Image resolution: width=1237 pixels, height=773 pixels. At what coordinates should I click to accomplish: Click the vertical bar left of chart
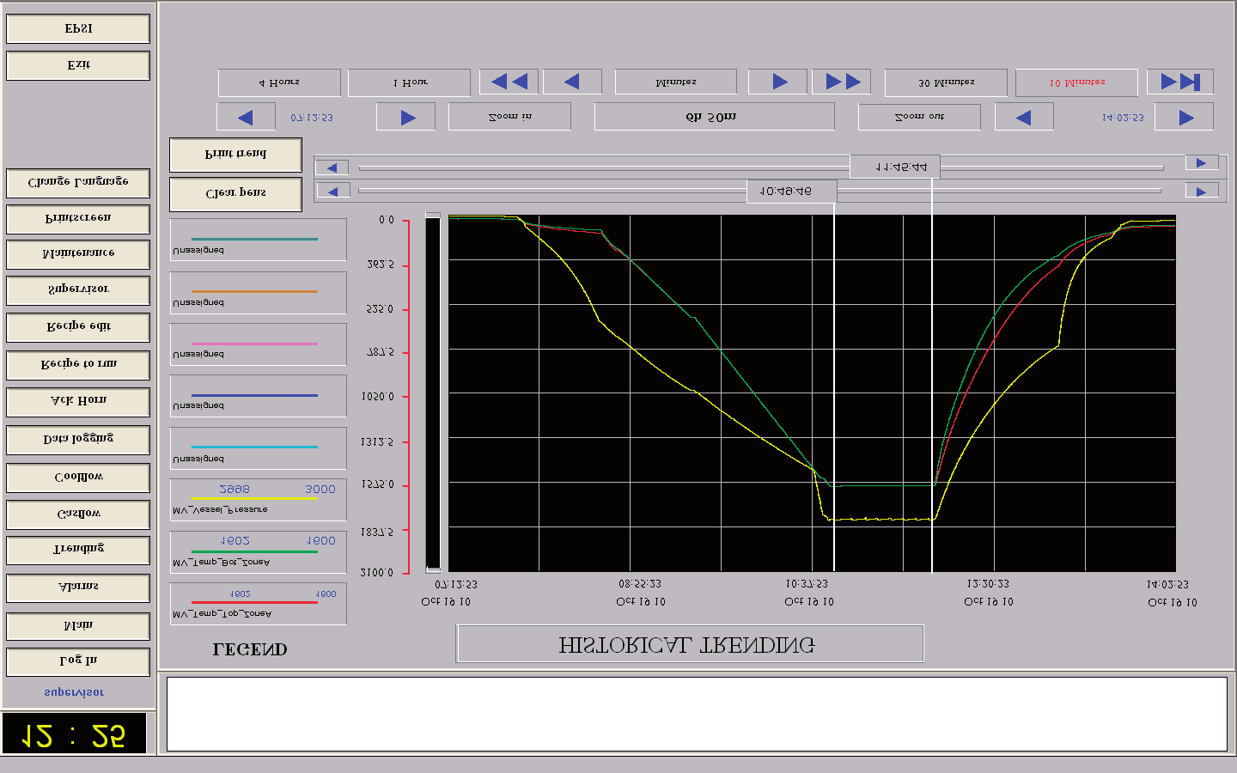coord(433,392)
